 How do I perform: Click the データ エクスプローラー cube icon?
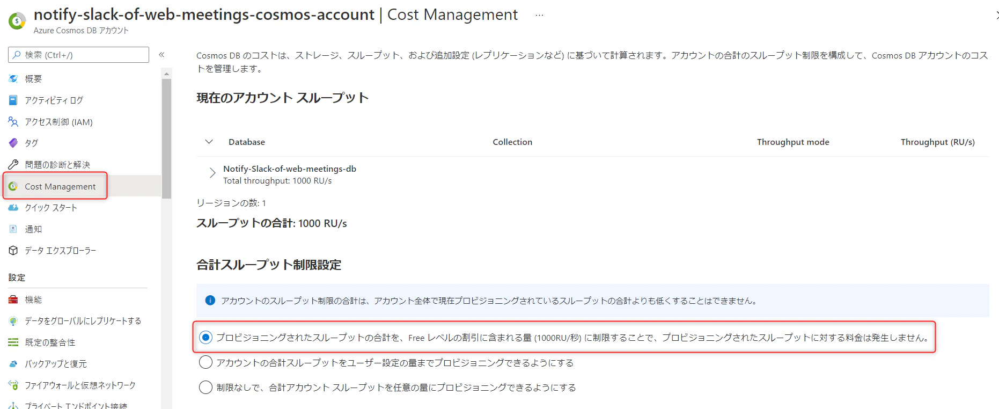click(13, 251)
